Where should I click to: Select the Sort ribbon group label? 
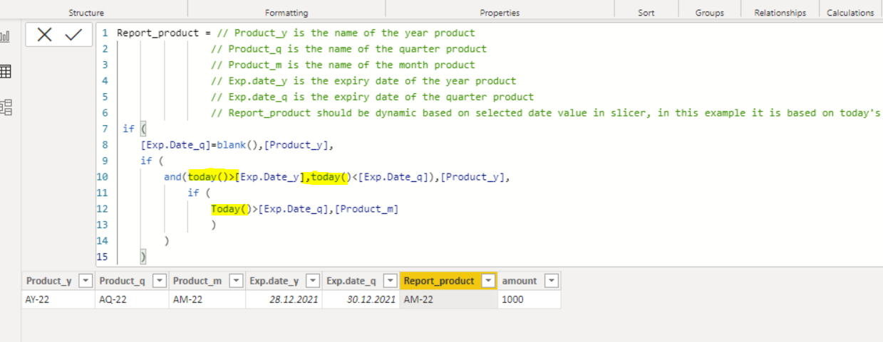(x=646, y=13)
